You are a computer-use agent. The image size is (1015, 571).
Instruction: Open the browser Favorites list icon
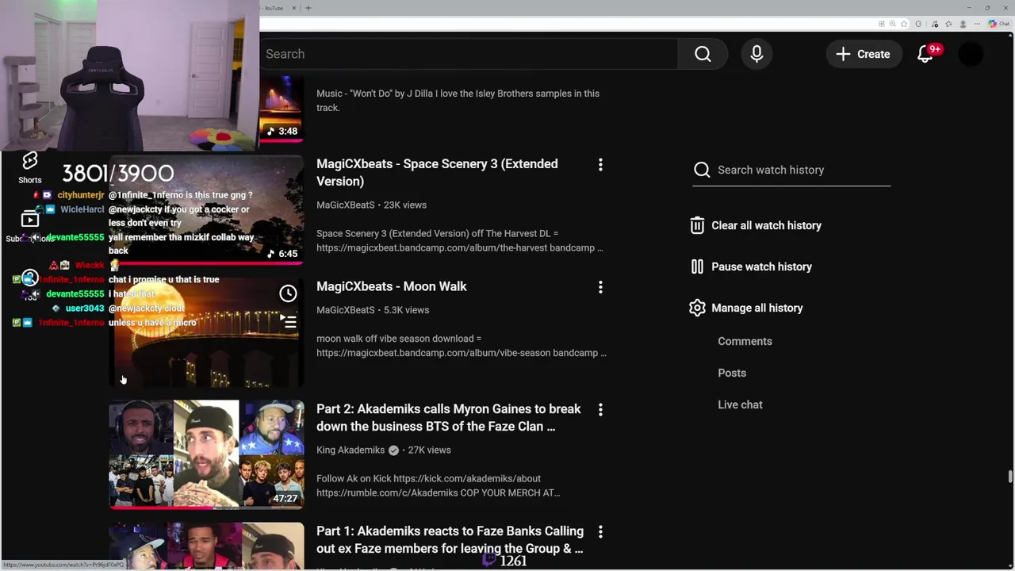948,24
